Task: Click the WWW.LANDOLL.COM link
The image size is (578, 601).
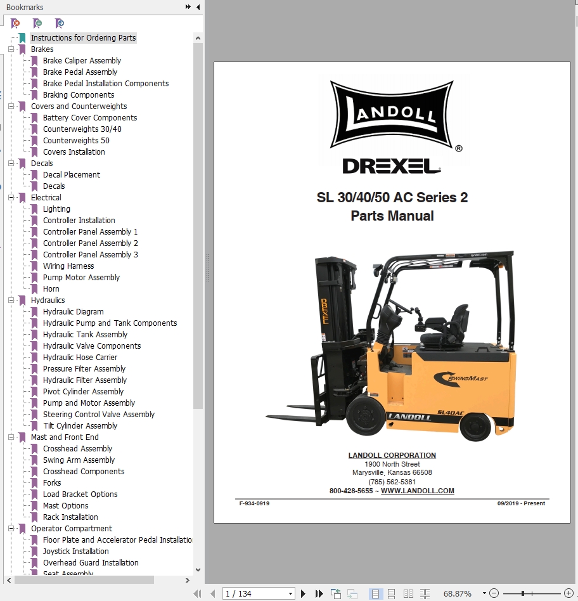Action: [418, 491]
